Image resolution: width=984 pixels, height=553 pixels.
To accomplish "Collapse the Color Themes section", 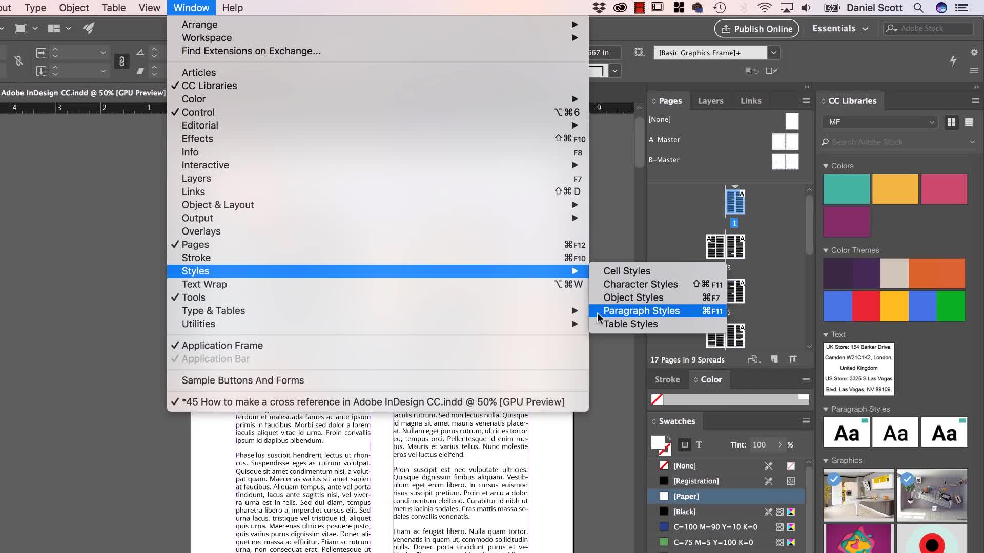I will [x=826, y=251].
